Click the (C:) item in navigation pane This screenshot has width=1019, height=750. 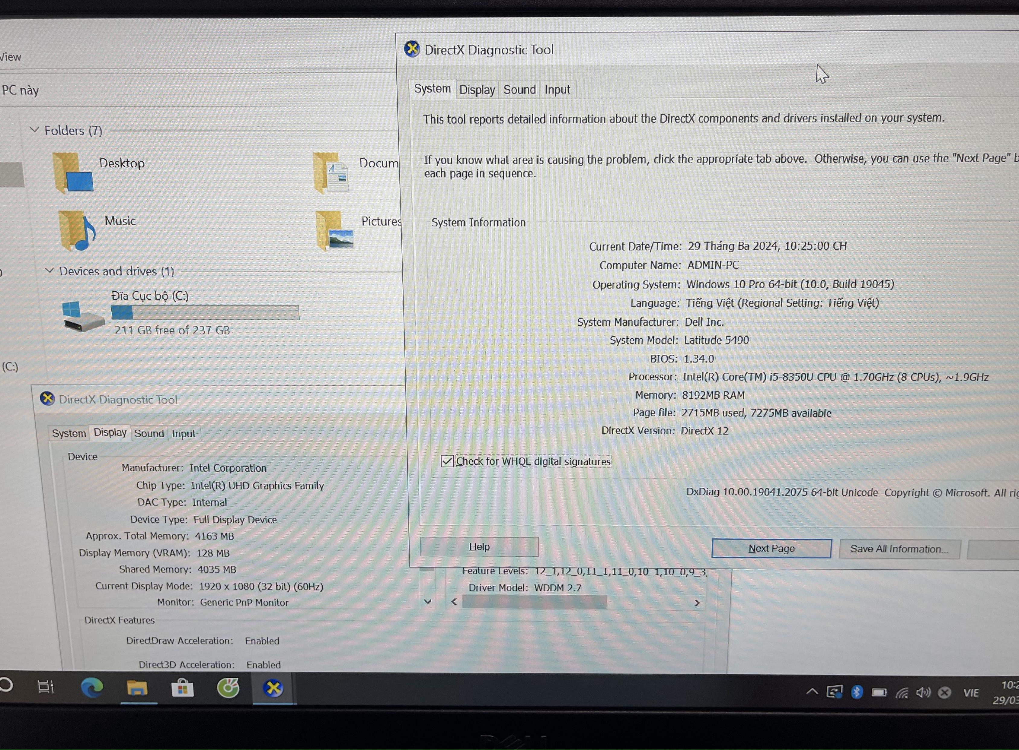(10, 366)
